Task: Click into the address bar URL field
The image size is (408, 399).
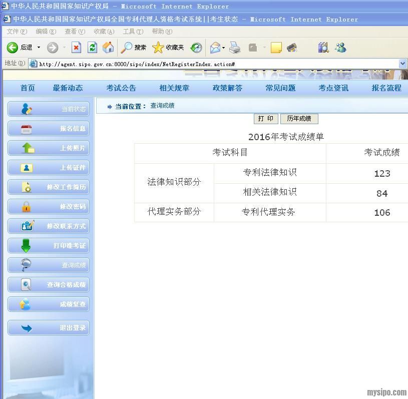Action: (215, 64)
